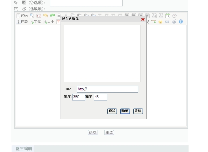Insert current time with clock icon
The image size is (208, 152).
[175, 15]
